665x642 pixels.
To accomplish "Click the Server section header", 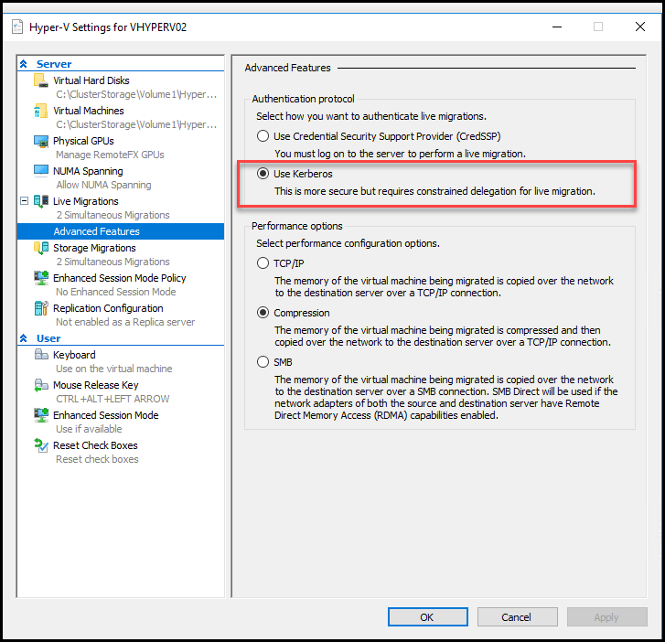I will (x=54, y=64).
